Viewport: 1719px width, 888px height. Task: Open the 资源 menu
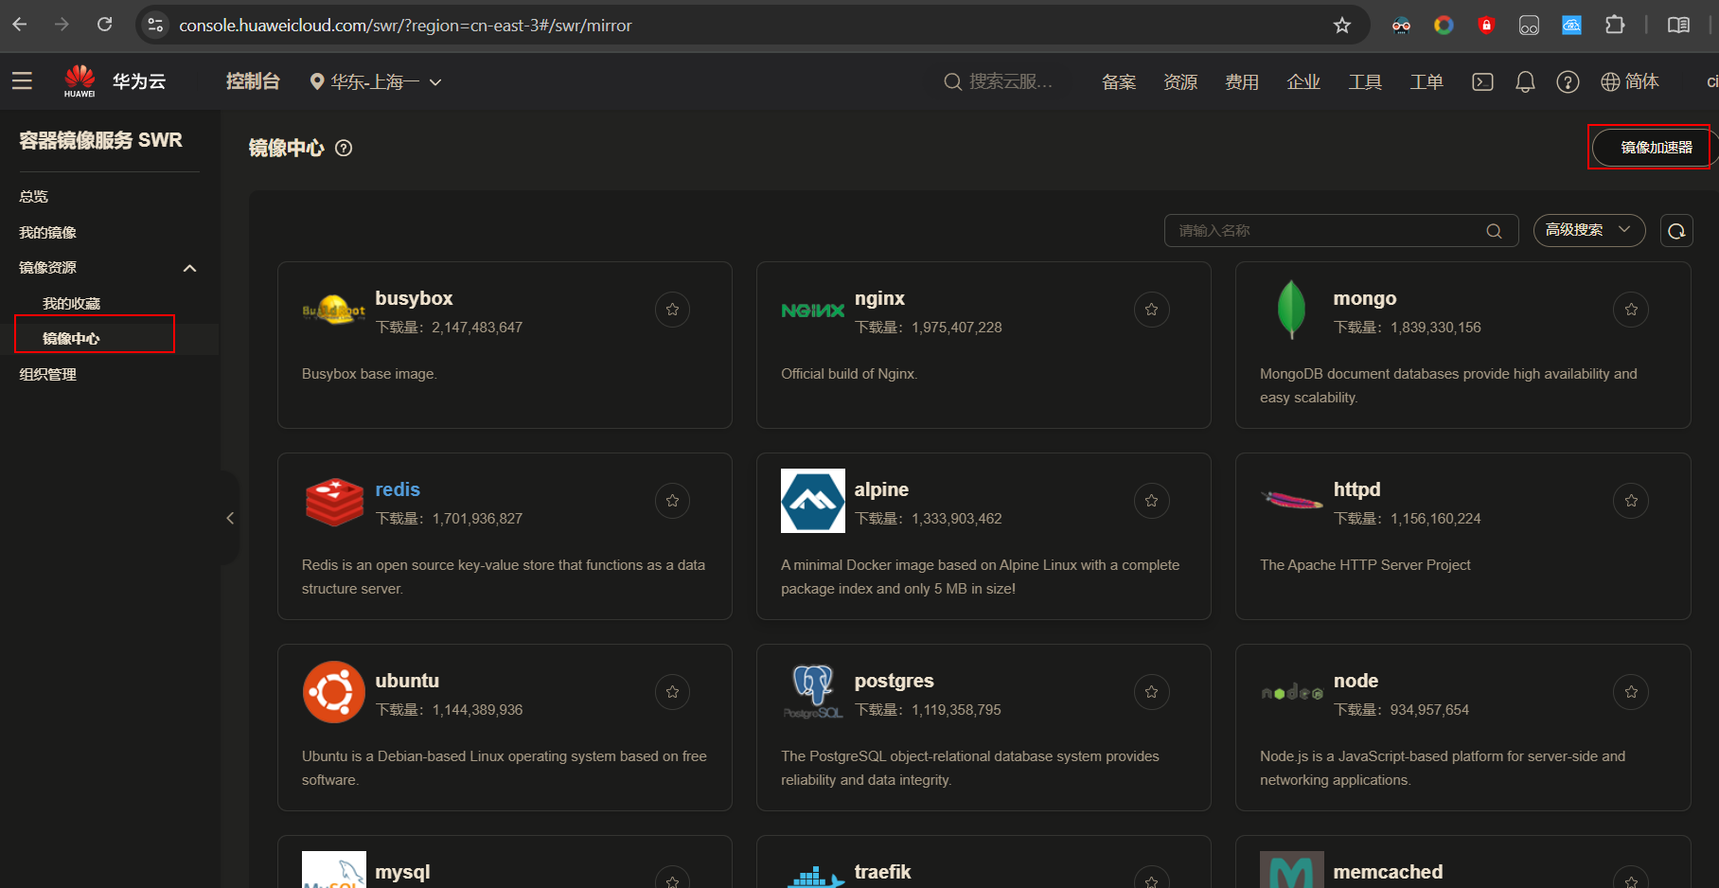click(1180, 82)
